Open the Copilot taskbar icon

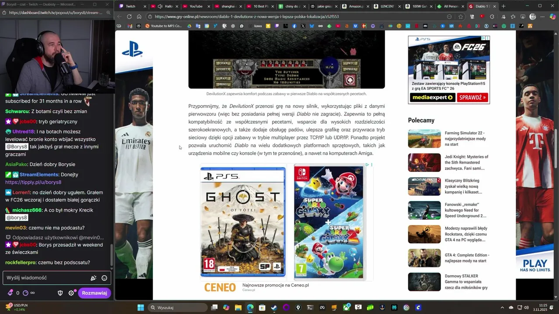coord(226,307)
